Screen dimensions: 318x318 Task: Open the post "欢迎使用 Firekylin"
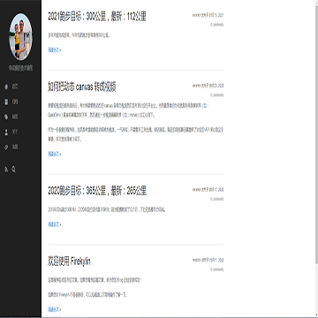point(69,261)
